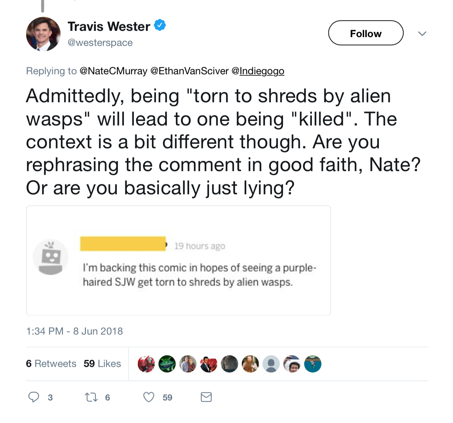Follow Travis Wester
The height and width of the screenshot is (423, 453).
click(366, 33)
